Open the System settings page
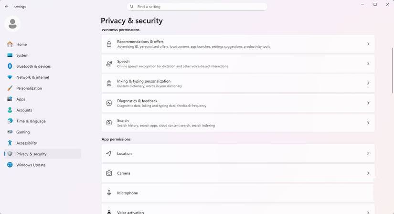This screenshot has width=394, height=214. coord(22,55)
